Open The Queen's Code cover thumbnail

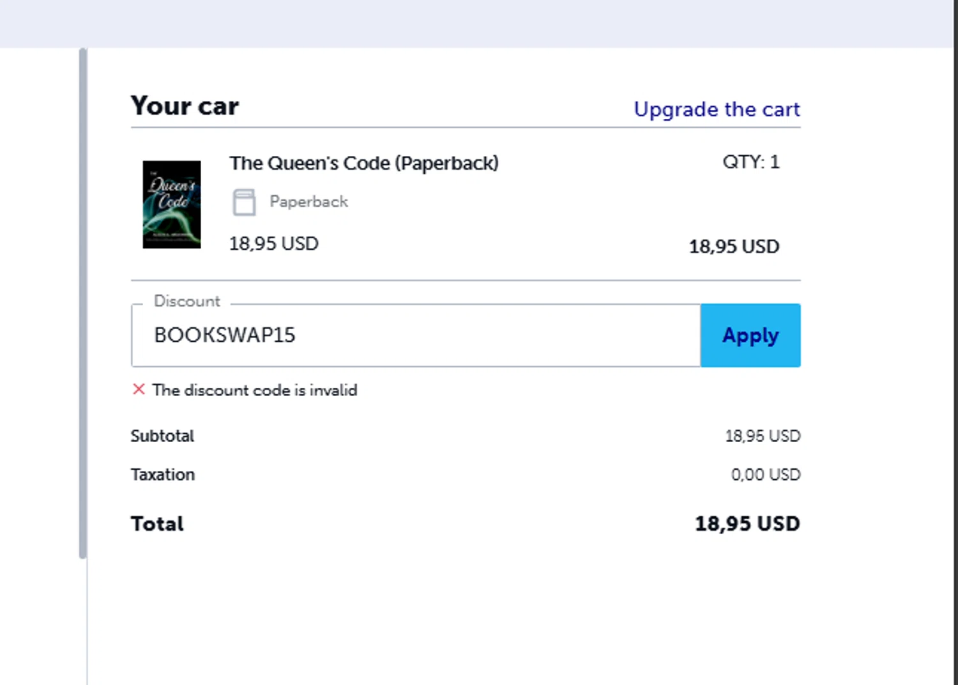coord(171,204)
